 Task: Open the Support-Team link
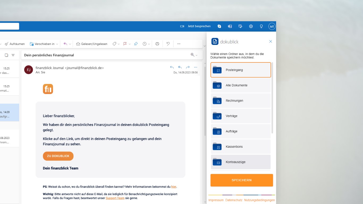click(115, 198)
